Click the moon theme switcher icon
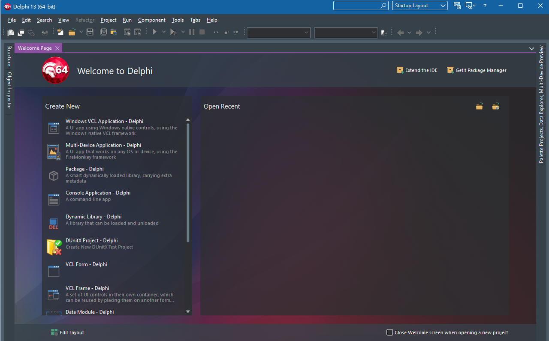The width and height of the screenshot is (549, 341). (x=470, y=6)
